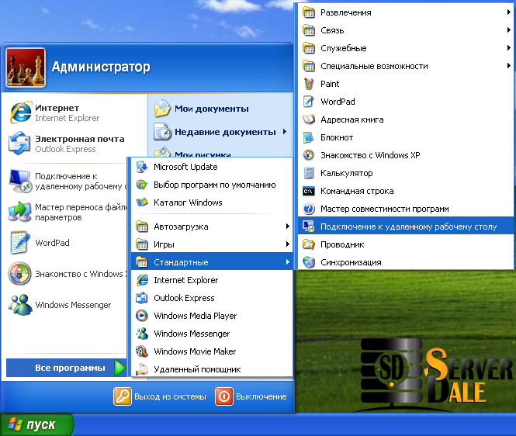Select Стандартные menu entry
The image size is (516, 436).
pos(212,262)
